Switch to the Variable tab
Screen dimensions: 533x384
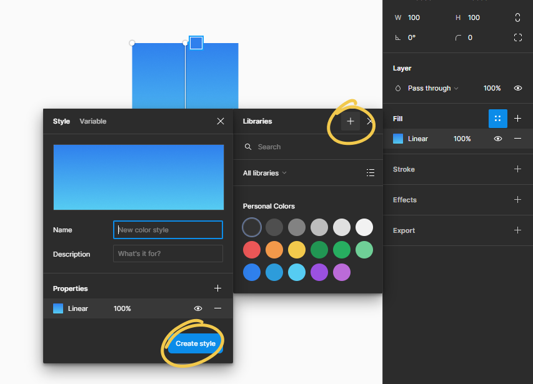click(x=92, y=121)
